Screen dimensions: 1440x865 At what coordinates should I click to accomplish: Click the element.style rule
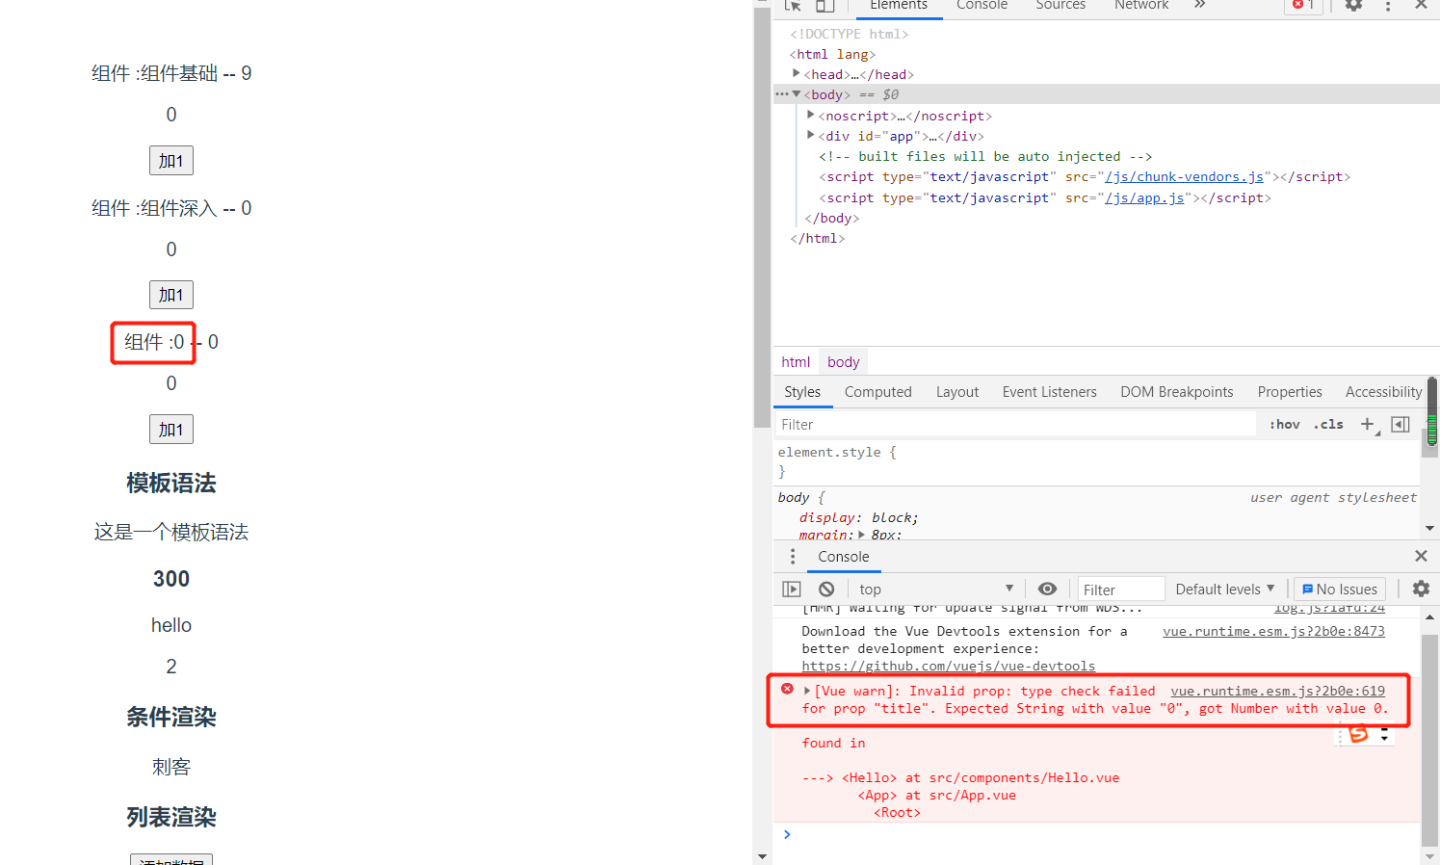[x=837, y=452]
